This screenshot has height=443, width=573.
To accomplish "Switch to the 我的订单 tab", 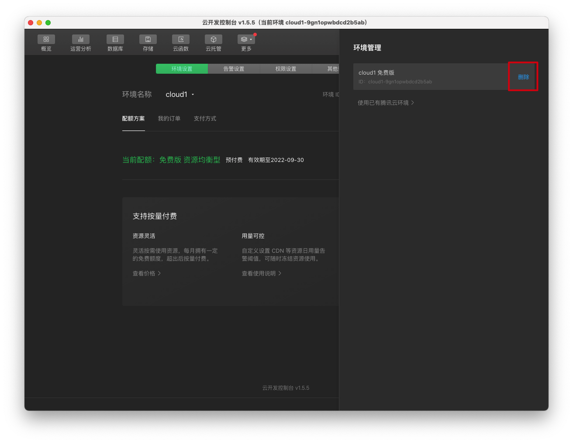I will pos(169,118).
